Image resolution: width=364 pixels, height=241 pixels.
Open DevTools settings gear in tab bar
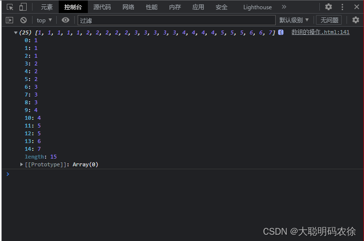point(328,7)
